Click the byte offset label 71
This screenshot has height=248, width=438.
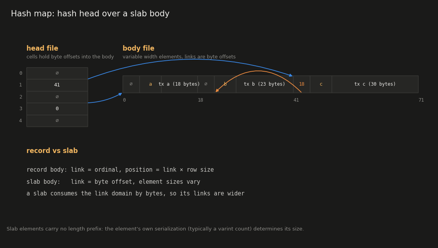click(x=421, y=100)
